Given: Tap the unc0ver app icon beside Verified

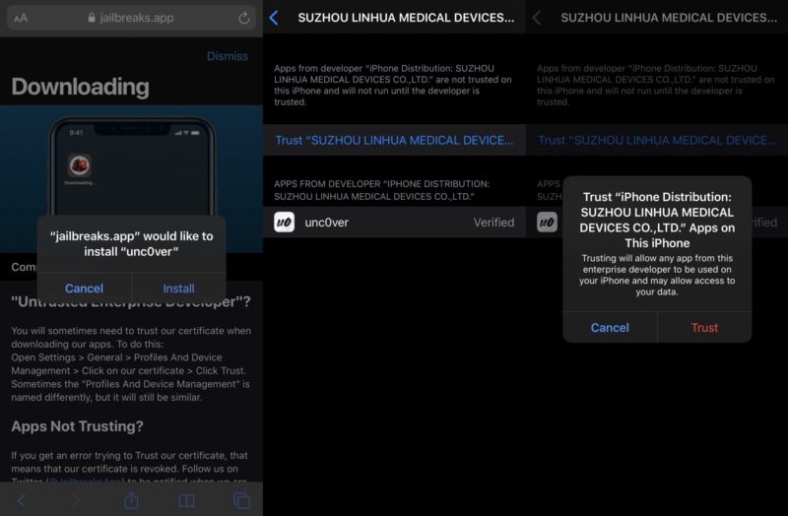Looking at the screenshot, I should 284,223.
